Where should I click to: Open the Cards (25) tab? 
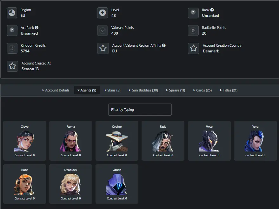203,90
